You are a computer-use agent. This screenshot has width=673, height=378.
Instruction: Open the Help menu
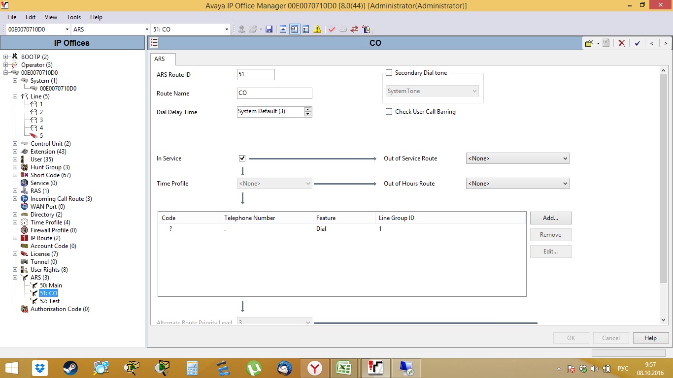[x=96, y=17]
